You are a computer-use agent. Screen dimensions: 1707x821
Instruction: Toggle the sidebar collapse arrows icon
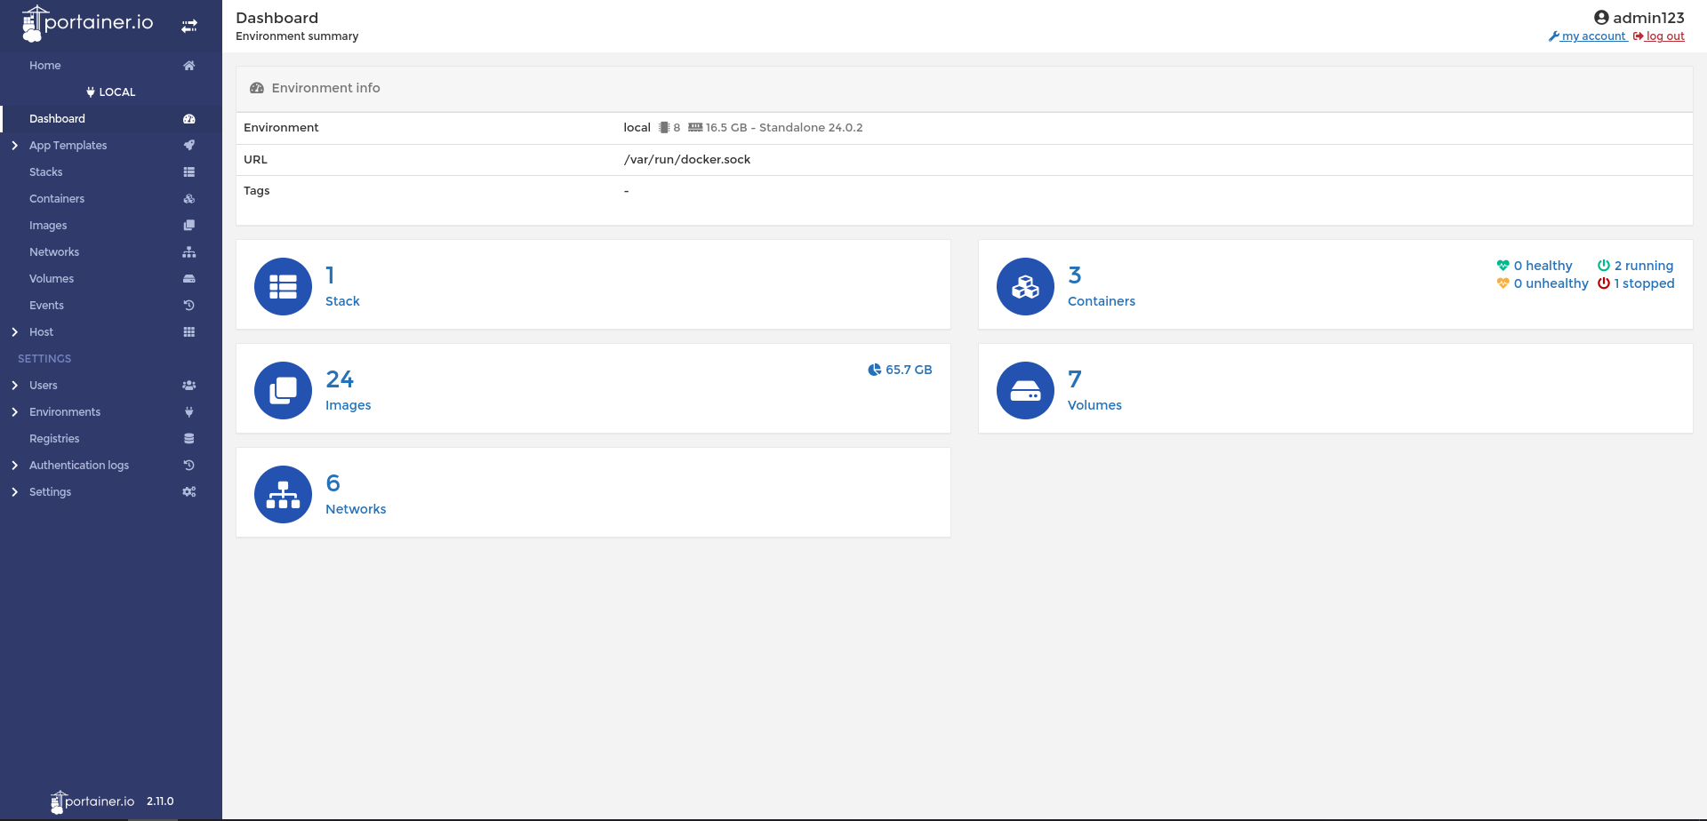(189, 26)
